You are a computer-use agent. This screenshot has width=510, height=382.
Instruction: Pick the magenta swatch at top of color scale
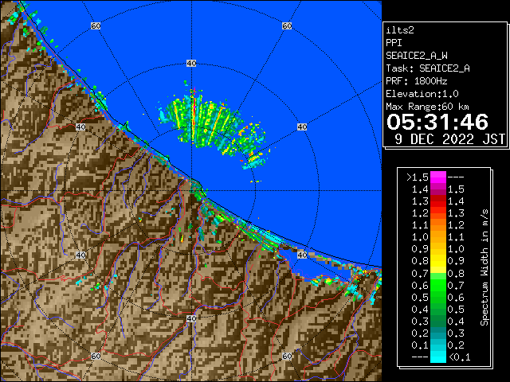(x=438, y=177)
